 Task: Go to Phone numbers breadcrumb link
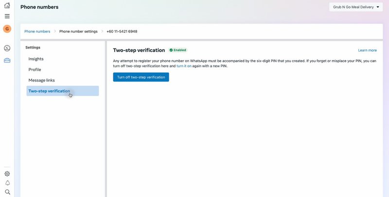tap(37, 32)
